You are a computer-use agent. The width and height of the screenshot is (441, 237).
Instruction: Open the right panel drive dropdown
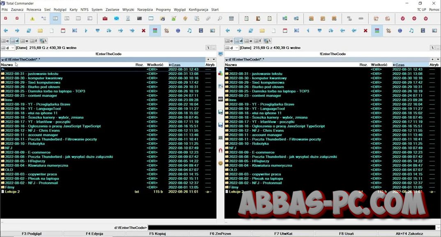click(x=232, y=48)
